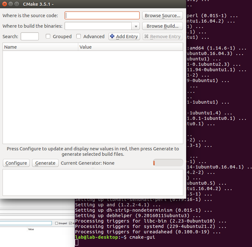Click the 'Current Generator: None' label
This screenshot has width=252, height=247.
87,163
